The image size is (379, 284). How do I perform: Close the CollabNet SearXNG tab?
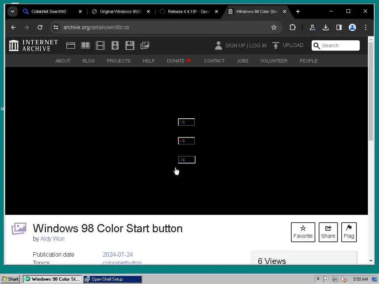point(80,11)
